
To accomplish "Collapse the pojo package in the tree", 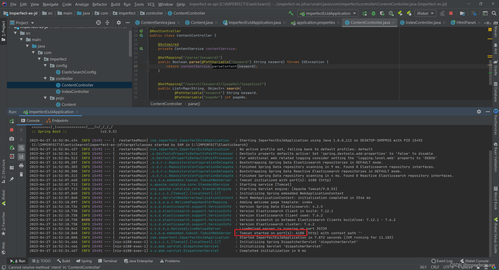I will (45, 98).
